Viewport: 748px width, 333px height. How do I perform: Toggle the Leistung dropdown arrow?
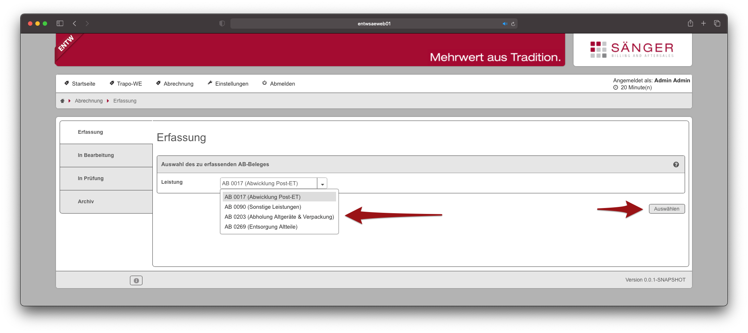coord(322,183)
